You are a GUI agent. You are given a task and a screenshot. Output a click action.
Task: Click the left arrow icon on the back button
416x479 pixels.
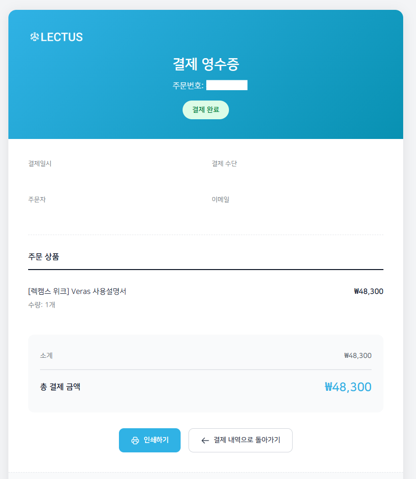[205, 441]
